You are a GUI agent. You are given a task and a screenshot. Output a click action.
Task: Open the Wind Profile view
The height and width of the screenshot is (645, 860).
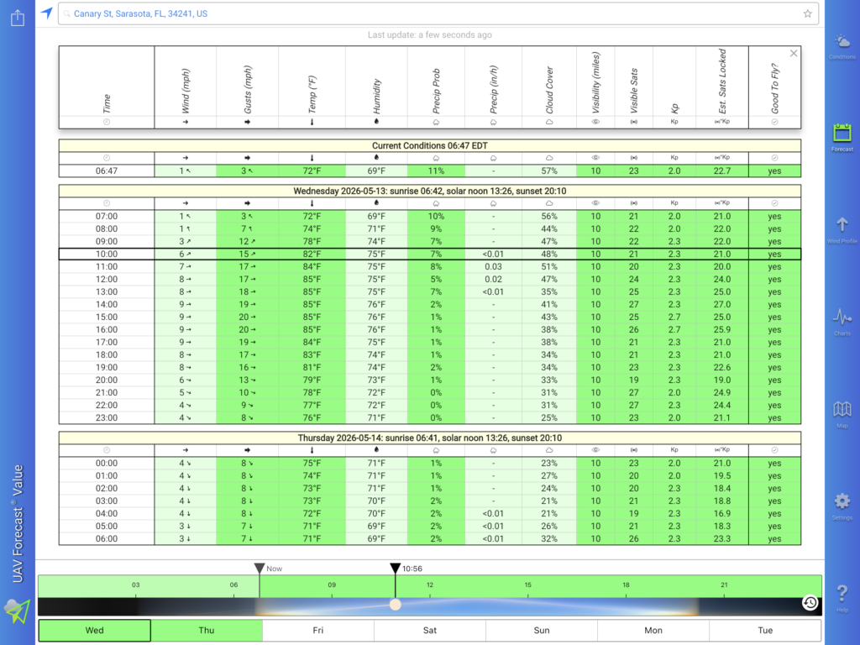pos(842,230)
